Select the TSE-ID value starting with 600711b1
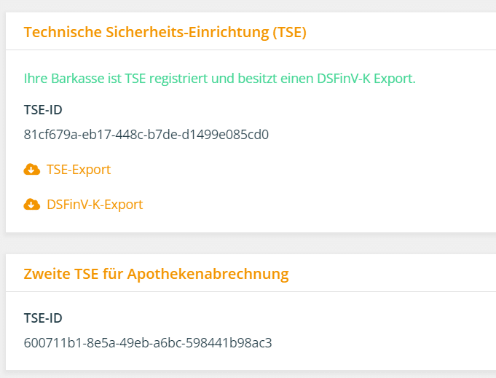Screen dimensions: 496x378 tap(148, 342)
